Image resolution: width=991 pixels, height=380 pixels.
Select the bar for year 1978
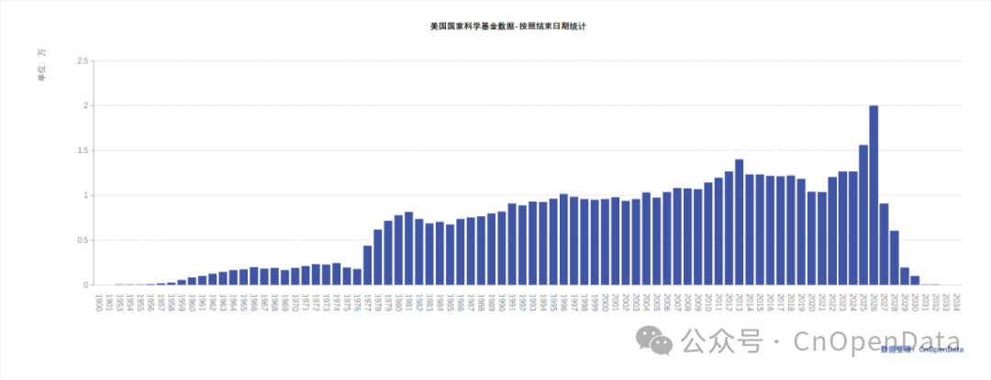point(378,257)
